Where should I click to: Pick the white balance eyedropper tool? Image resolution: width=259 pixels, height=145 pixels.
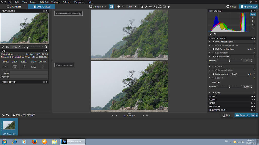click(x=146, y=7)
